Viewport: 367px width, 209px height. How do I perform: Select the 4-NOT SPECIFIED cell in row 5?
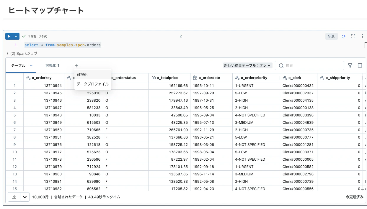(256, 115)
